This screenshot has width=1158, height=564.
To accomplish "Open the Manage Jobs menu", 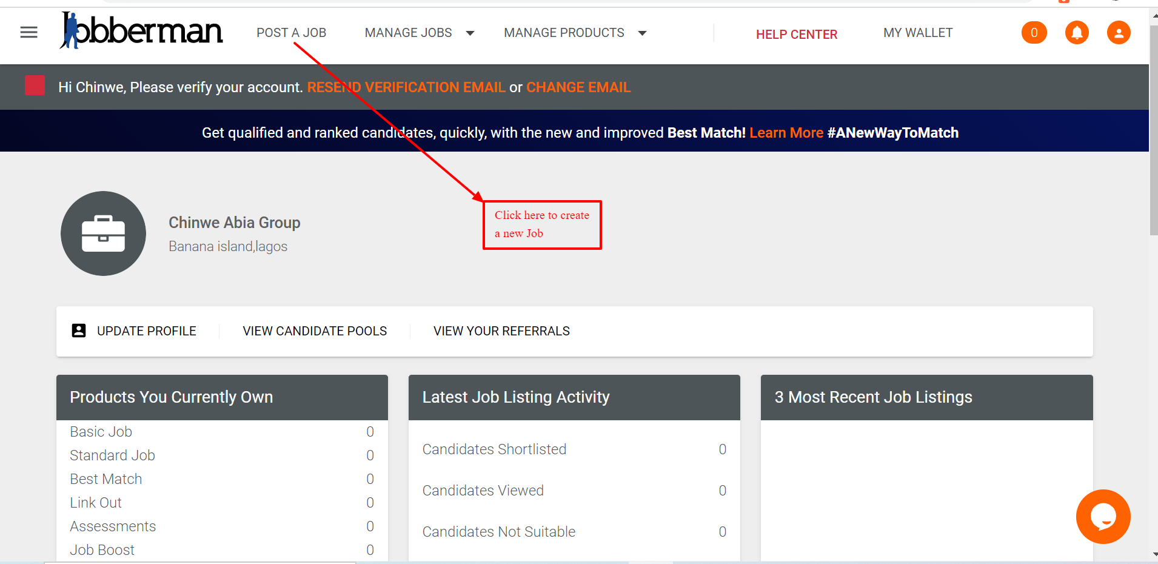I will [x=408, y=33].
